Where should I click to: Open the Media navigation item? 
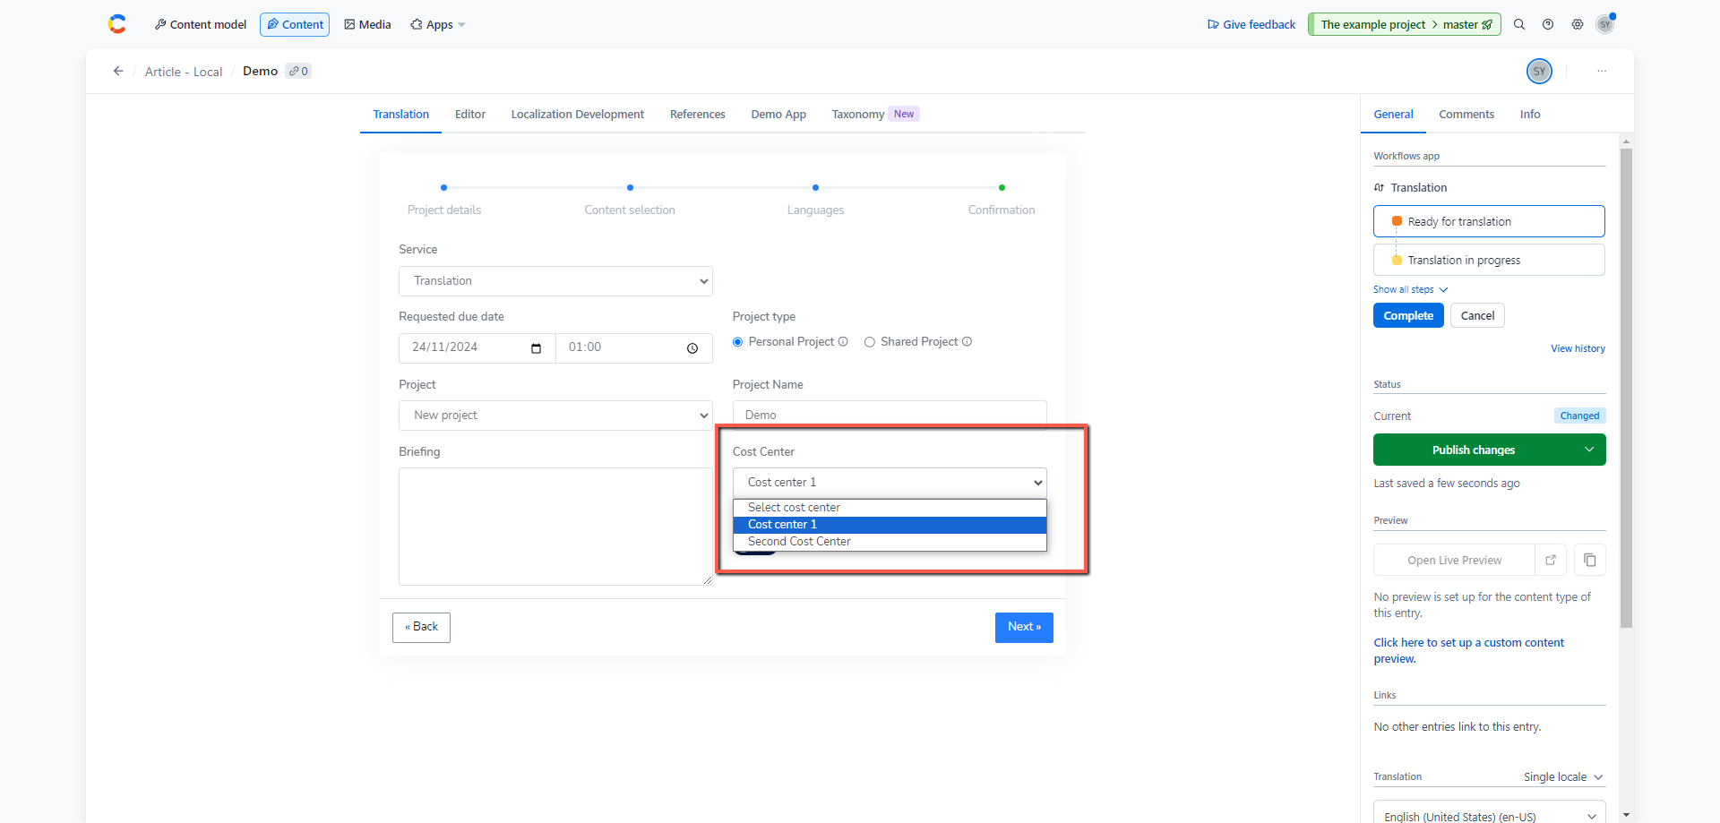(x=368, y=24)
